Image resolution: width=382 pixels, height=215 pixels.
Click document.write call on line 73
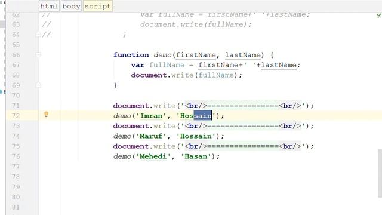tap(144, 126)
